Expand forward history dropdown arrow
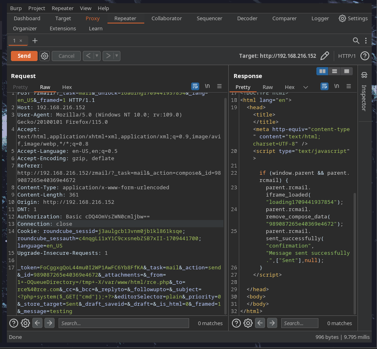This screenshot has width=377, height=349. pos(117,56)
